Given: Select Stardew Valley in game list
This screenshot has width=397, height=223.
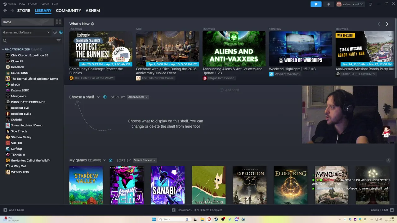Looking at the screenshot, I should coord(21,137).
